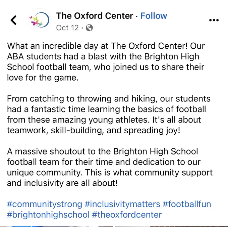Click the globe public audience icon
The height and width of the screenshot is (227, 228).
coord(89,28)
